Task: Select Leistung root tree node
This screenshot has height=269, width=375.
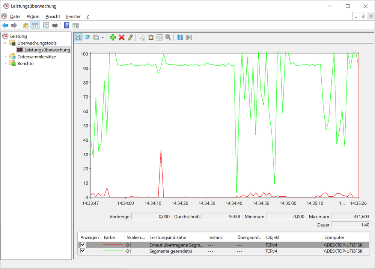Action: pos(18,36)
